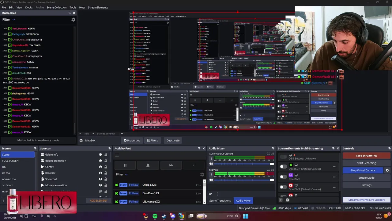Switch to Scene Transitions tab
Image resolution: width=392 pixels, height=221 pixels.
click(220, 200)
